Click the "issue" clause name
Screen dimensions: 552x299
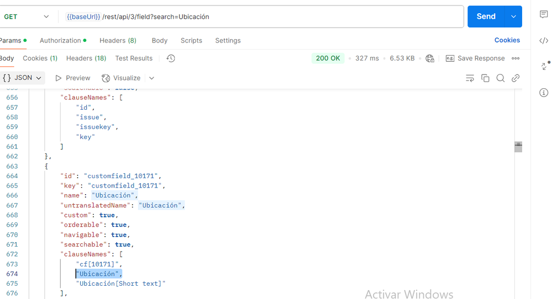pyautogui.click(x=90, y=117)
